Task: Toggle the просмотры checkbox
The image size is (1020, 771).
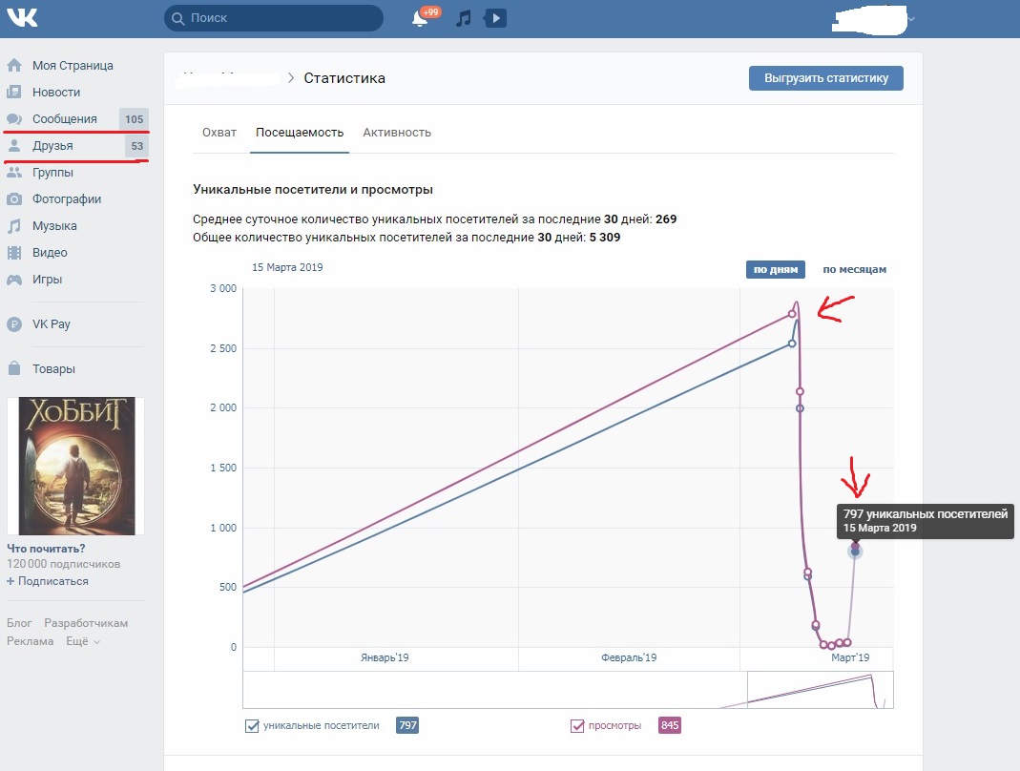Action: pos(577,725)
